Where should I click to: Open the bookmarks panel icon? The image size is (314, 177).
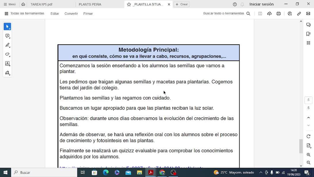pyautogui.click(x=308, y=34)
